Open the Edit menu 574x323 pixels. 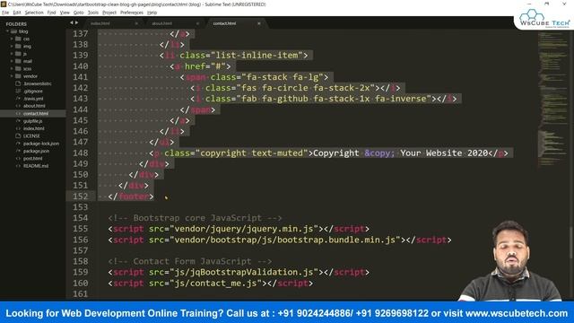(17, 13)
